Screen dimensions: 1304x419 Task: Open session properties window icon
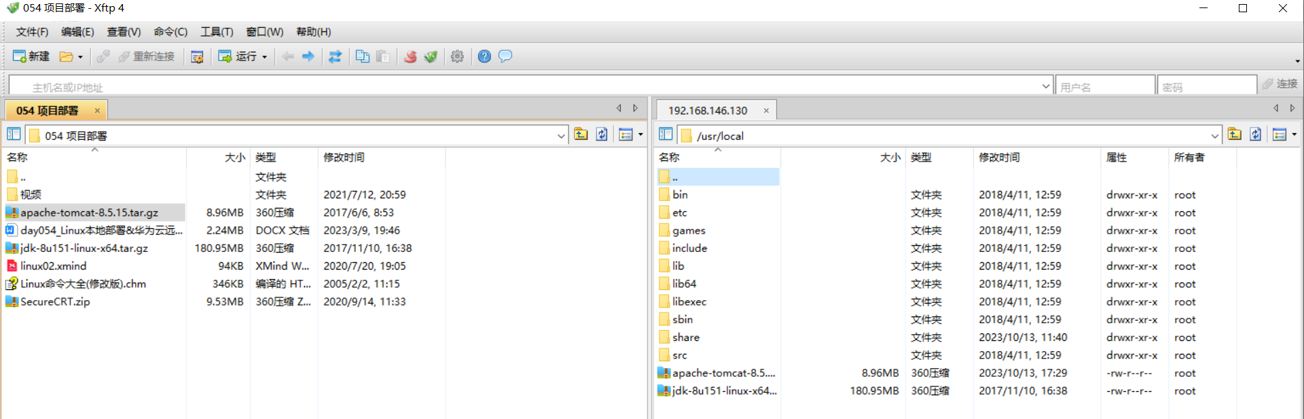(x=197, y=56)
